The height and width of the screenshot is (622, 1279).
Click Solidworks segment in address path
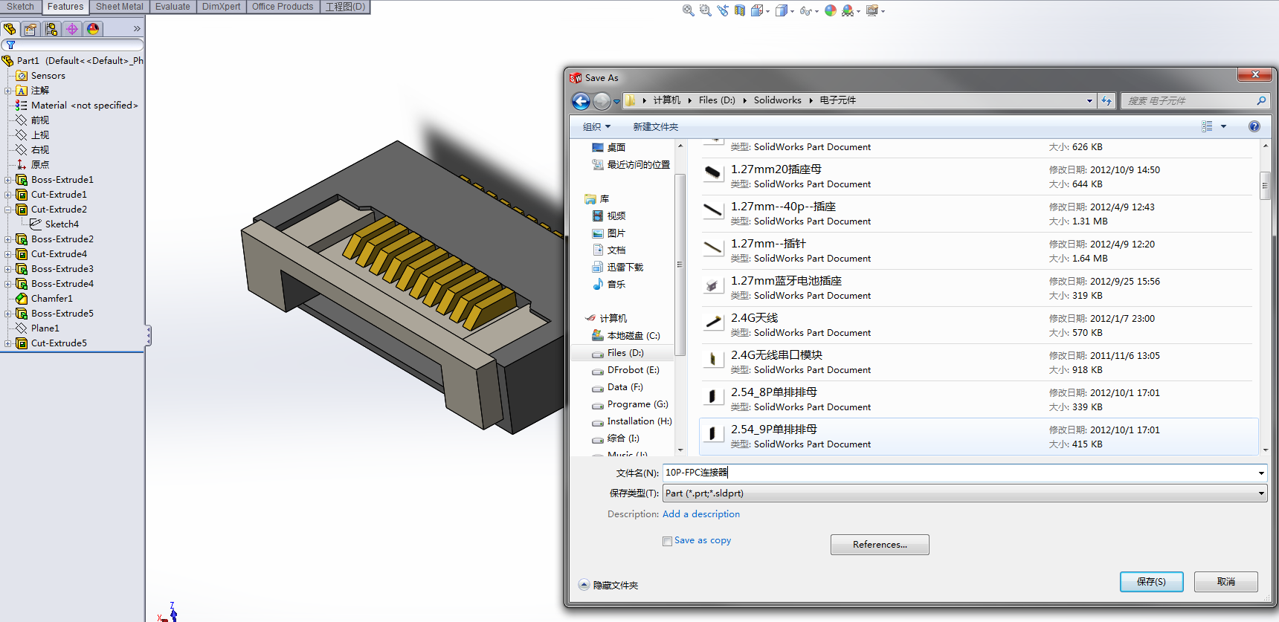pos(777,100)
